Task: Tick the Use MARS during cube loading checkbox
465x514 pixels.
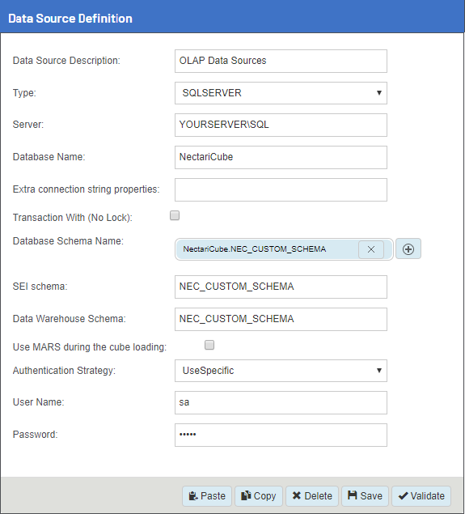Action: pos(209,345)
